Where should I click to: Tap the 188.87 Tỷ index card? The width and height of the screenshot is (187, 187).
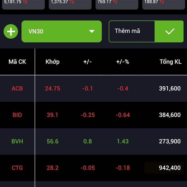click(x=164, y=4)
